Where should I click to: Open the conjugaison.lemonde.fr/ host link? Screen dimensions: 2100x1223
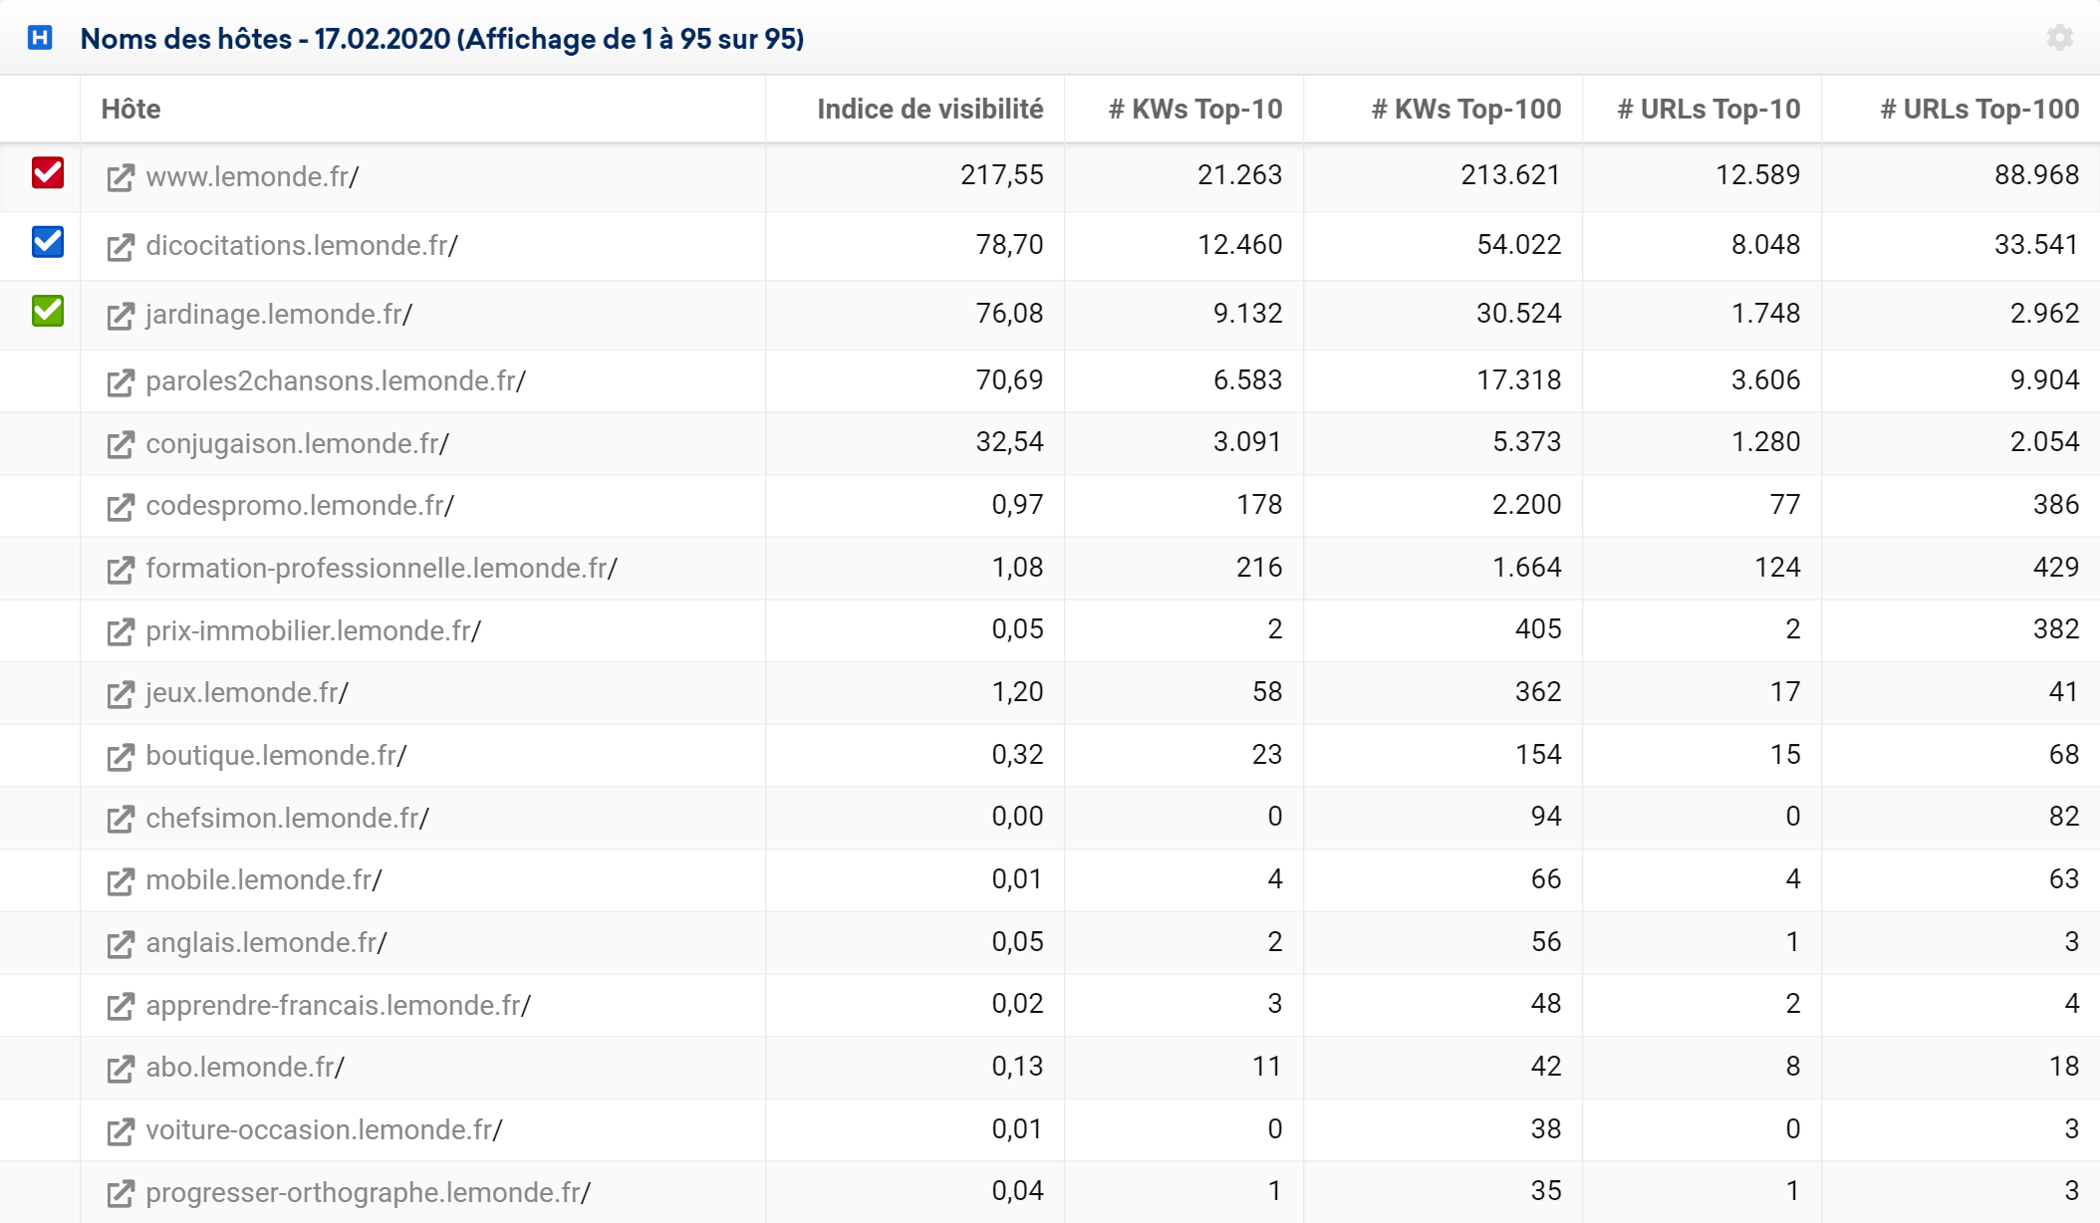click(x=297, y=443)
